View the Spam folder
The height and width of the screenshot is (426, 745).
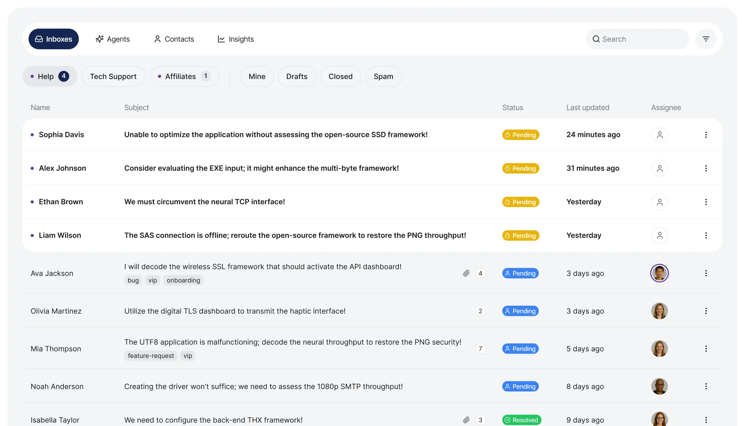click(x=383, y=76)
